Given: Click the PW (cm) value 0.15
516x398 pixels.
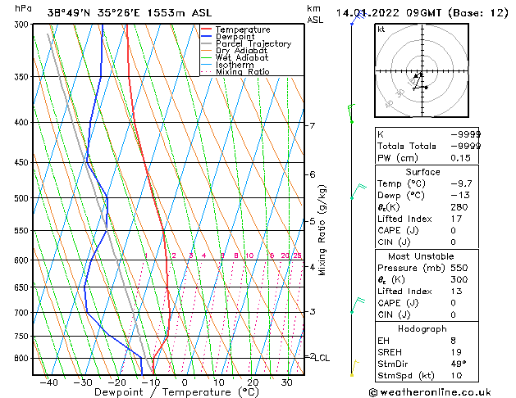Looking at the screenshot, I should coord(460,158).
